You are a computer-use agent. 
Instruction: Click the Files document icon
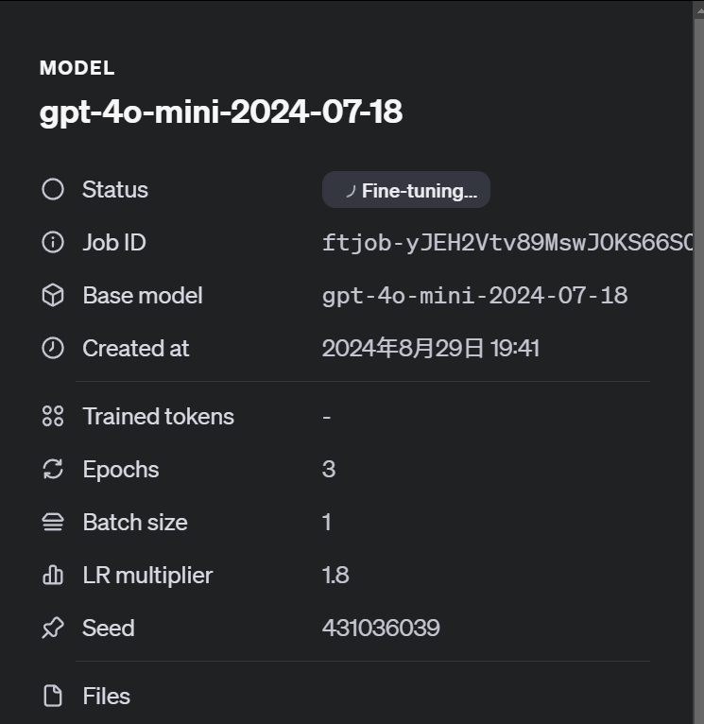(x=53, y=696)
